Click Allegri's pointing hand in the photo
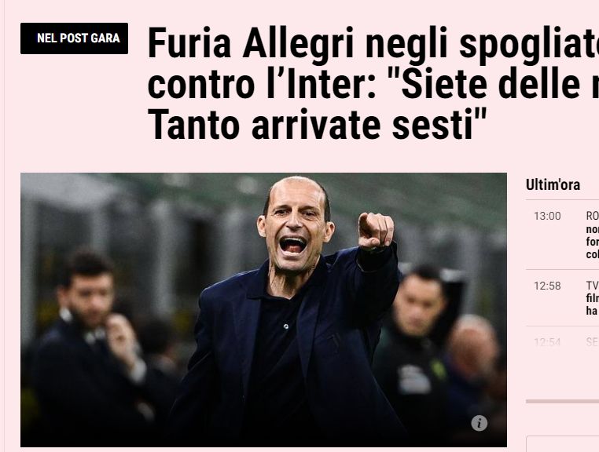The image size is (599, 452). coord(375,230)
